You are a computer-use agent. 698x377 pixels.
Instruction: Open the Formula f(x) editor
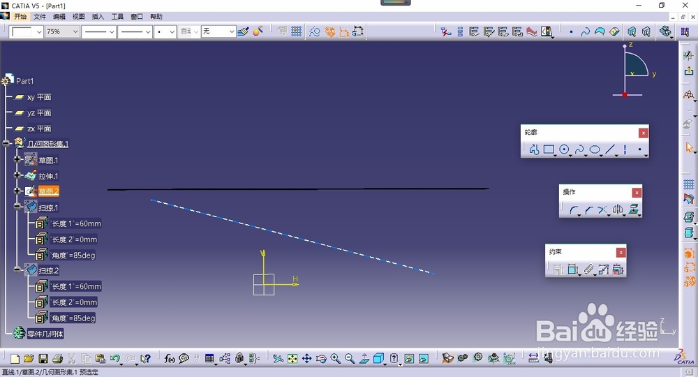(169, 358)
